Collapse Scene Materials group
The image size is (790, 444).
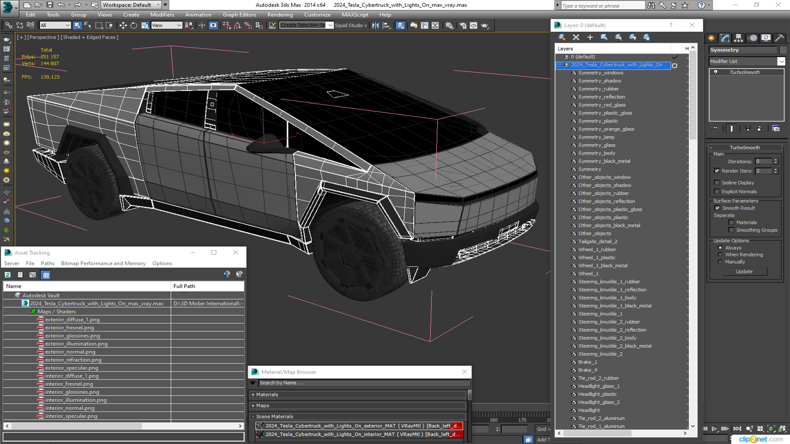253,417
